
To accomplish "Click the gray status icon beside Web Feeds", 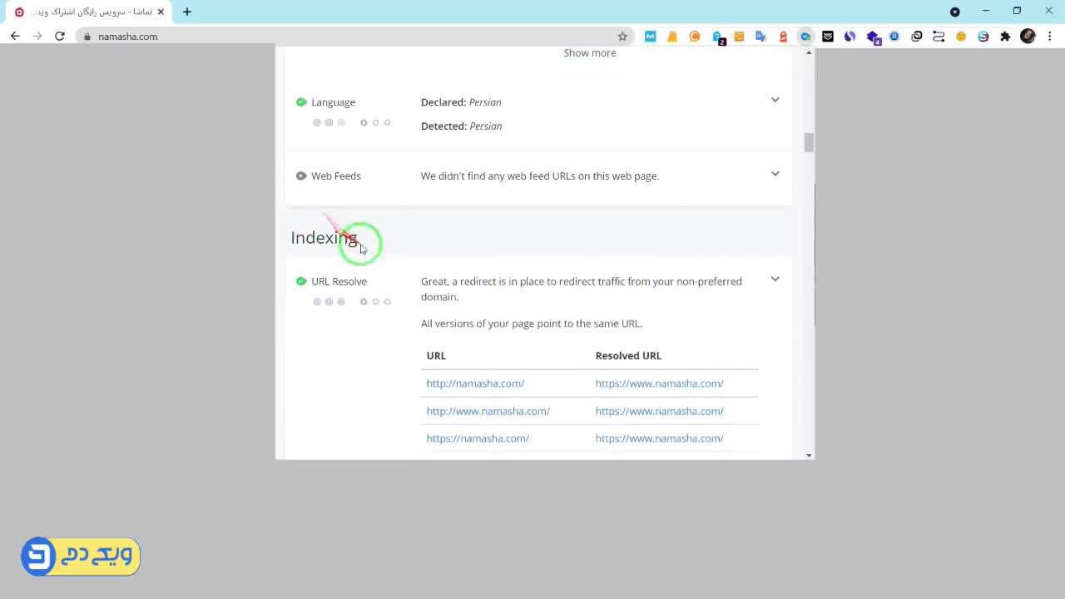I will click(301, 176).
